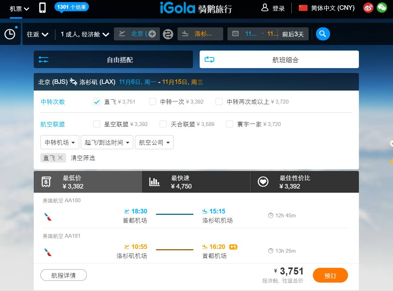
Task: Click the mobile phone app icon
Action: pos(42,8)
